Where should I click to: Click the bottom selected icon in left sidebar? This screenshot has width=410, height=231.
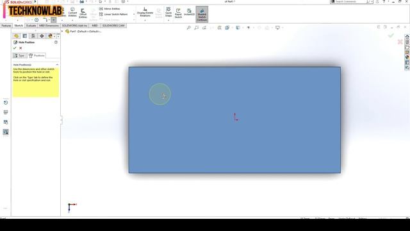pyautogui.click(x=6, y=132)
